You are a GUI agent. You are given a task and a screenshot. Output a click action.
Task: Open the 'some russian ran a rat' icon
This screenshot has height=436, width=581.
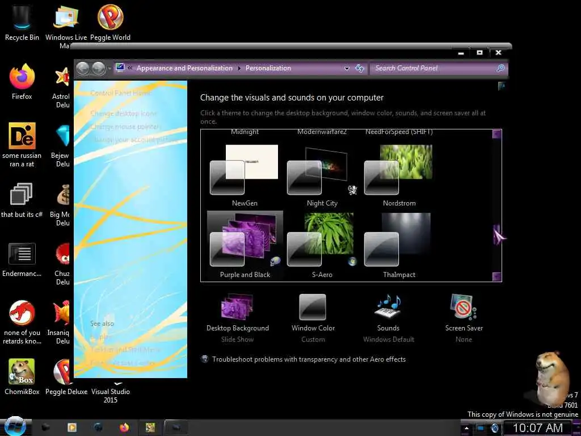pos(22,145)
